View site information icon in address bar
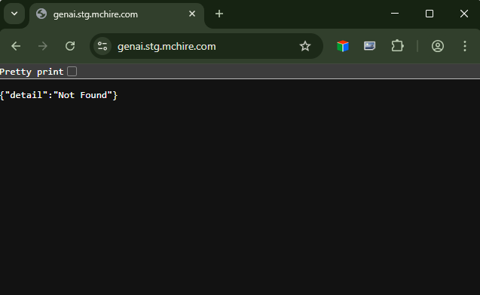Image resolution: width=480 pixels, height=295 pixels. pos(102,46)
